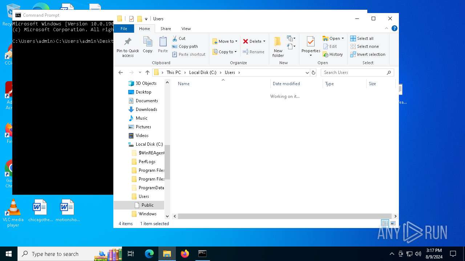Click the Copy icon in Clipboard group

[x=147, y=45]
